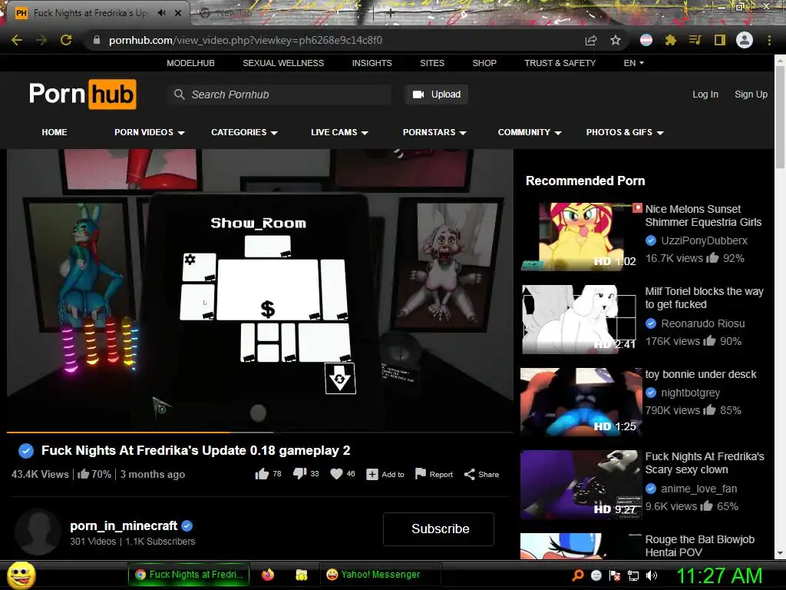The height and width of the screenshot is (590, 786).
Task: Click the browser forward arrow
Action: [x=41, y=40]
